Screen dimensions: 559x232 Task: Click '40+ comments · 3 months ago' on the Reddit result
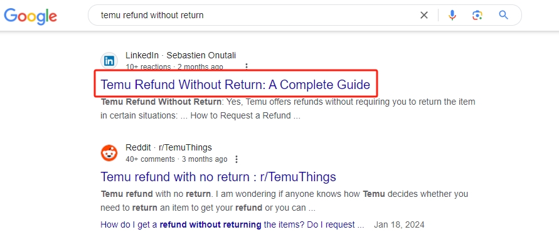[176, 159]
